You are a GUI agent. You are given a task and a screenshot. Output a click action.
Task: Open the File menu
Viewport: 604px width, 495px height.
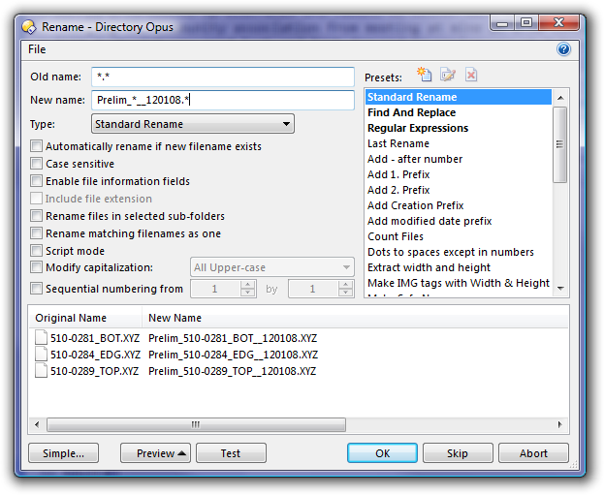(x=37, y=49)
